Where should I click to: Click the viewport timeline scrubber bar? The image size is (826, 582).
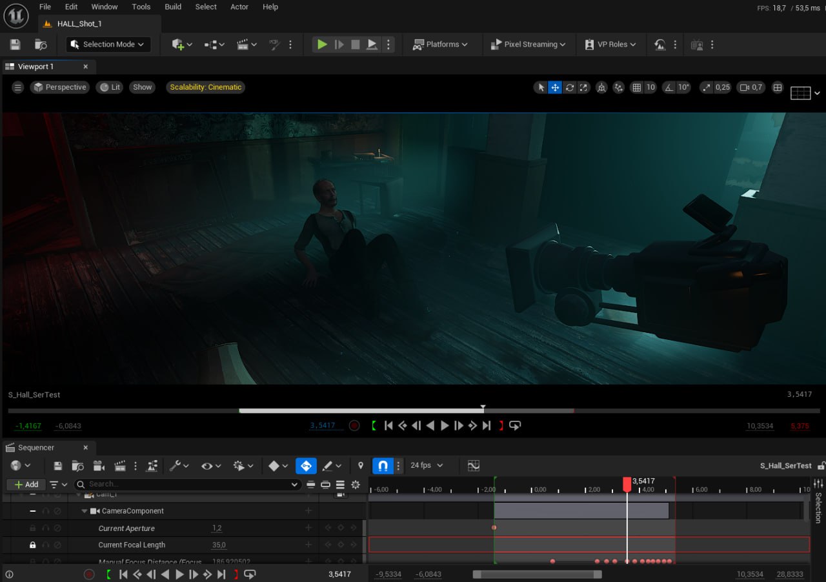(x=413, y=410)
